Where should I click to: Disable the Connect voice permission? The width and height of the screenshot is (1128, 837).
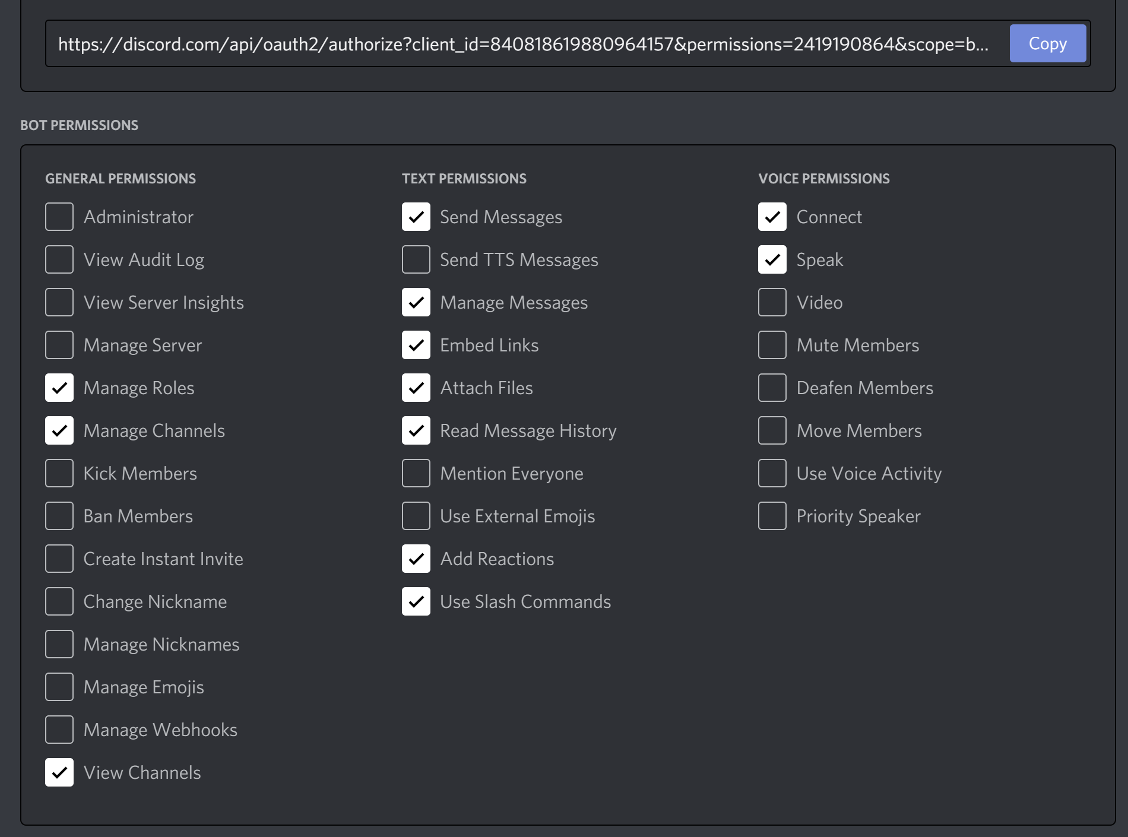pos(772,217)
